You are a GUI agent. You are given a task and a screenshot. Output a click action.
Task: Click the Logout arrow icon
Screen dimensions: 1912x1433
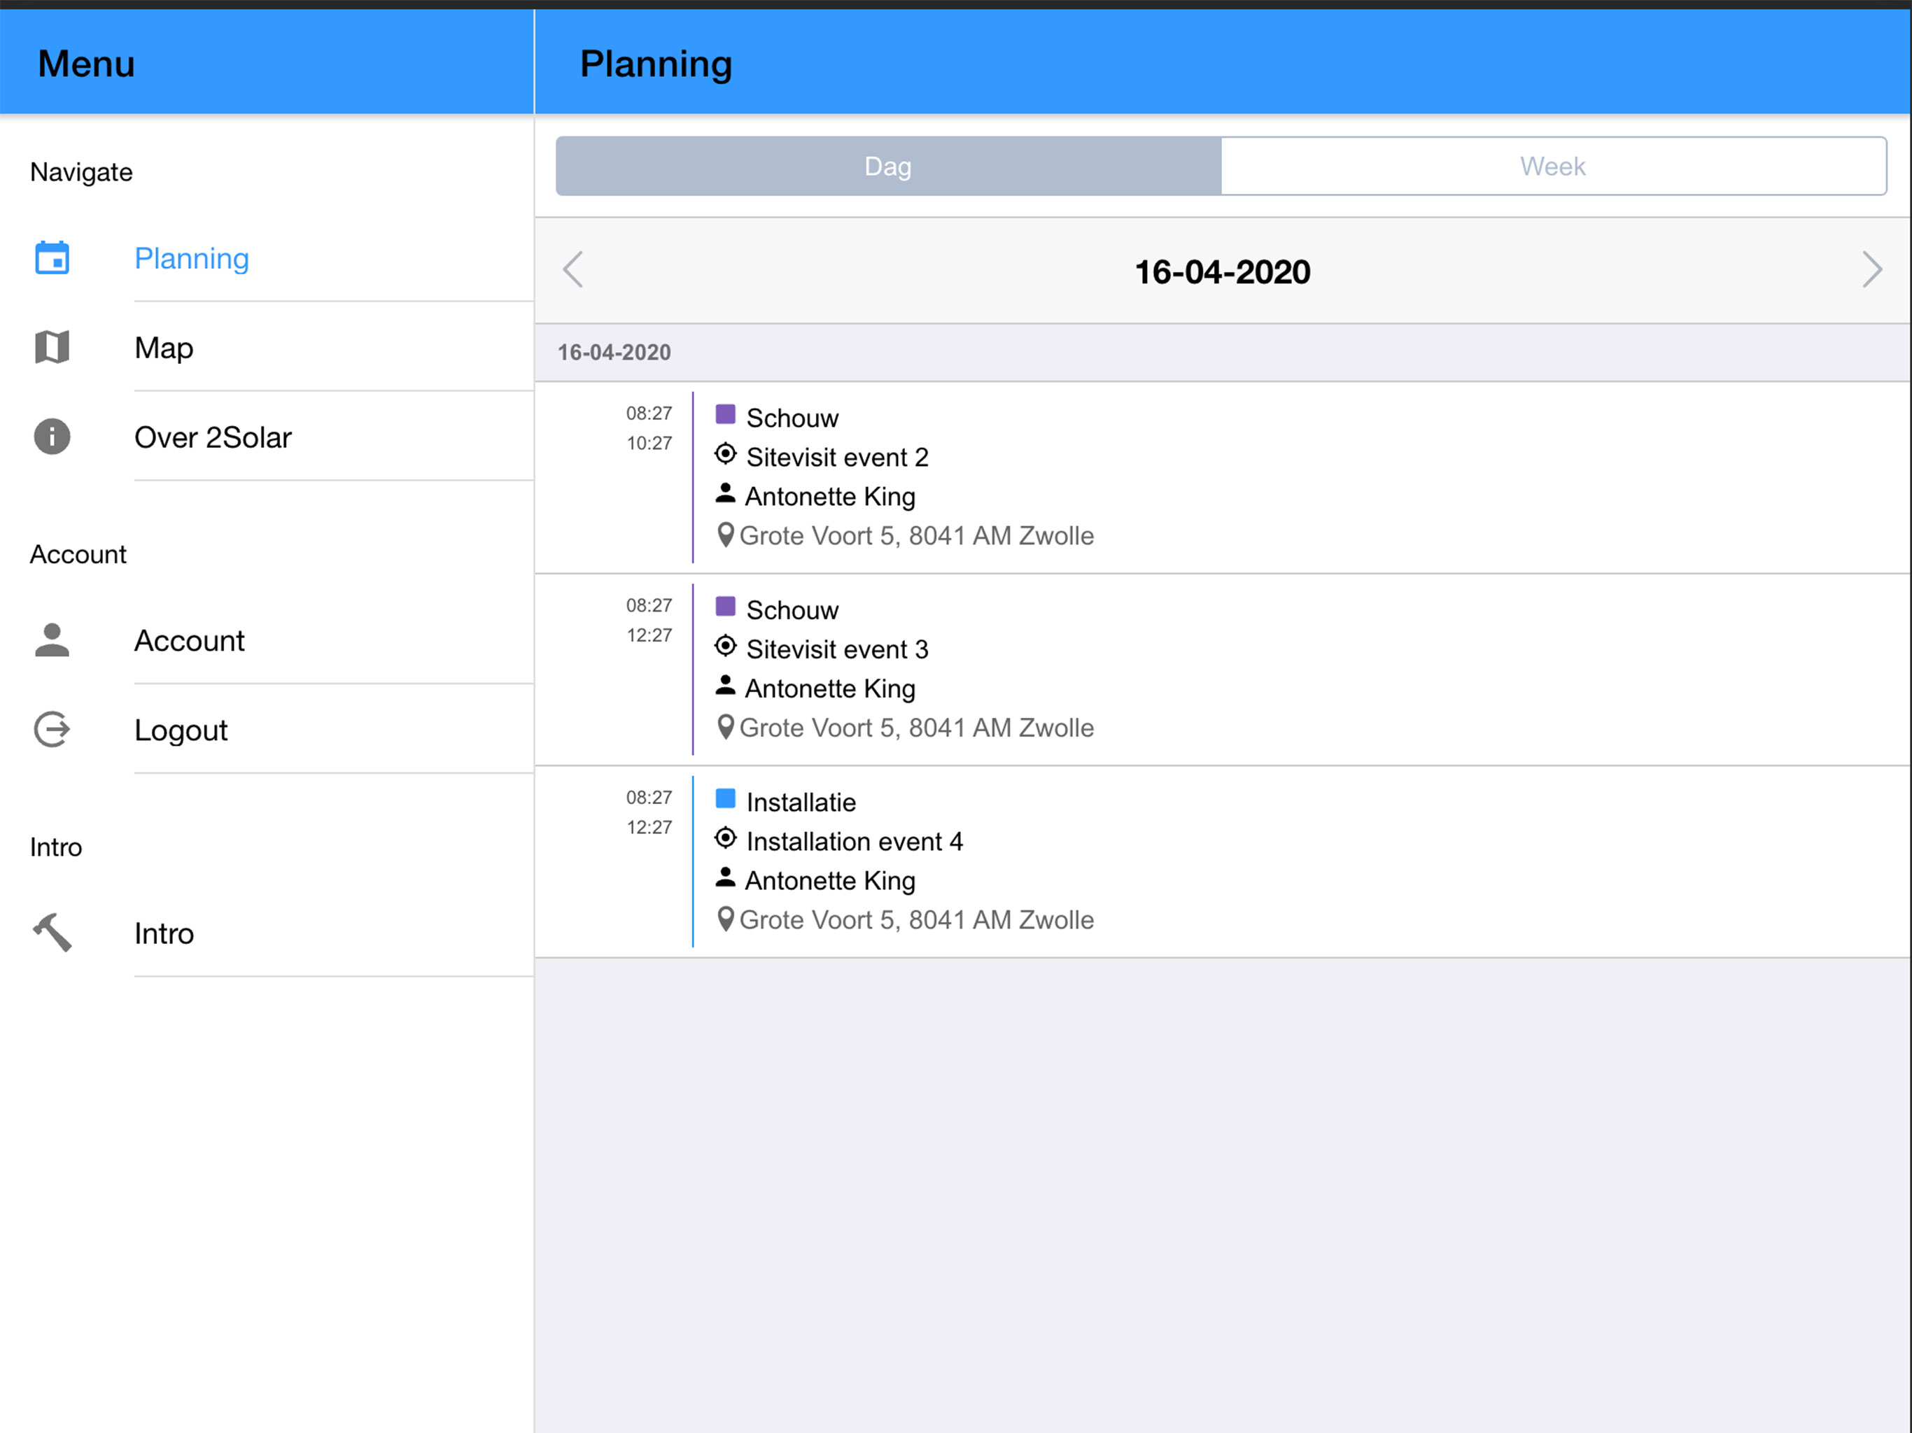coord(52,730)
